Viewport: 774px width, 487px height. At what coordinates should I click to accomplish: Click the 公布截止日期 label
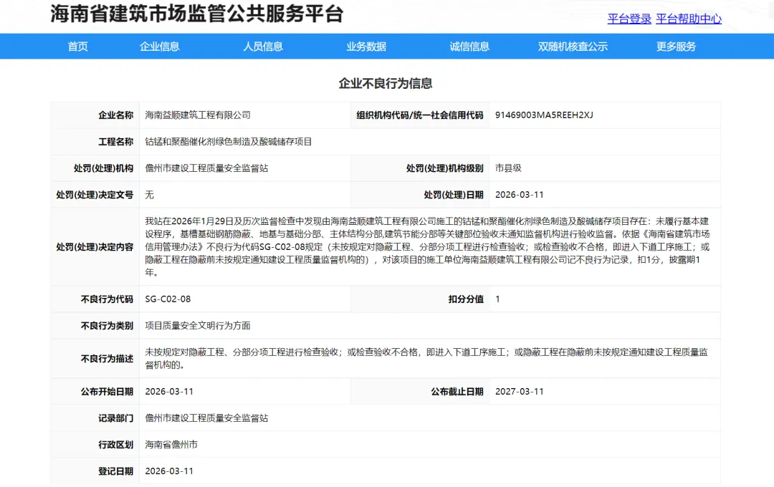tap(457, 392)
